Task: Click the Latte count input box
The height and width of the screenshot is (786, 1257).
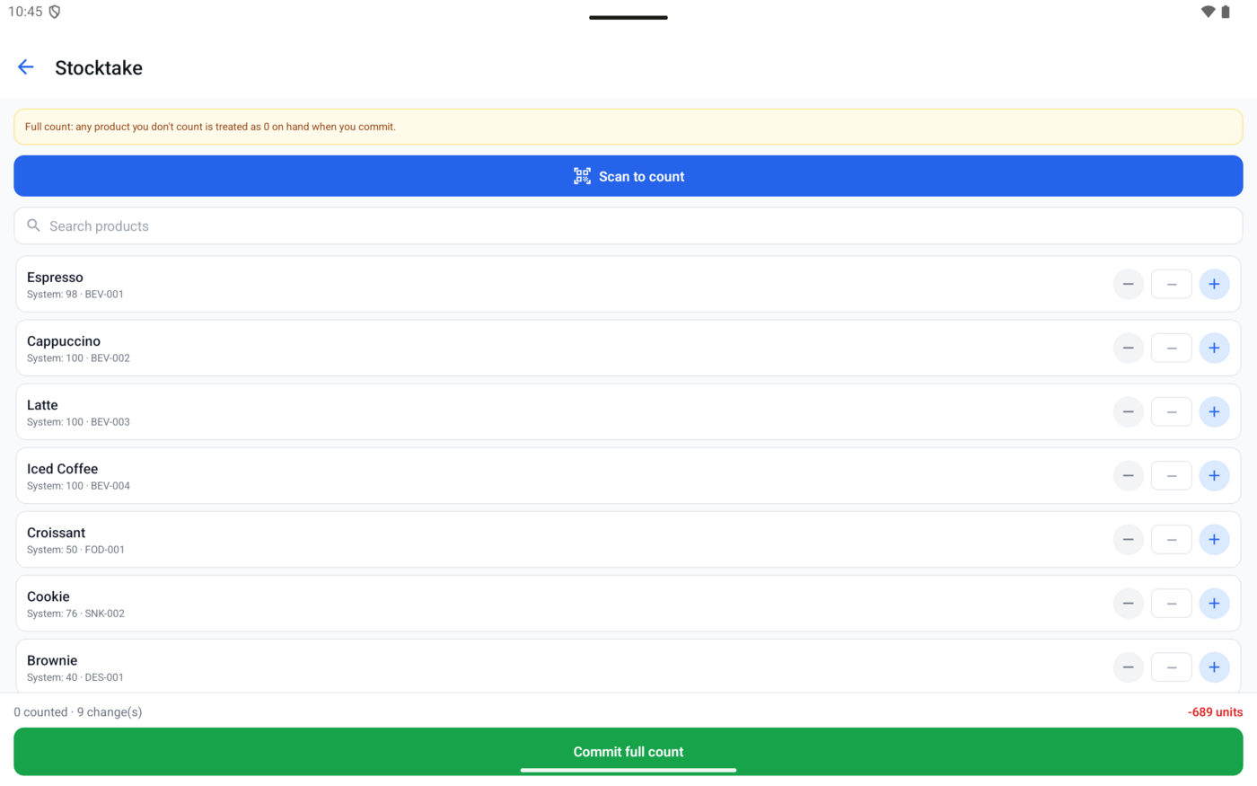Action: [x=1171, y=411]
